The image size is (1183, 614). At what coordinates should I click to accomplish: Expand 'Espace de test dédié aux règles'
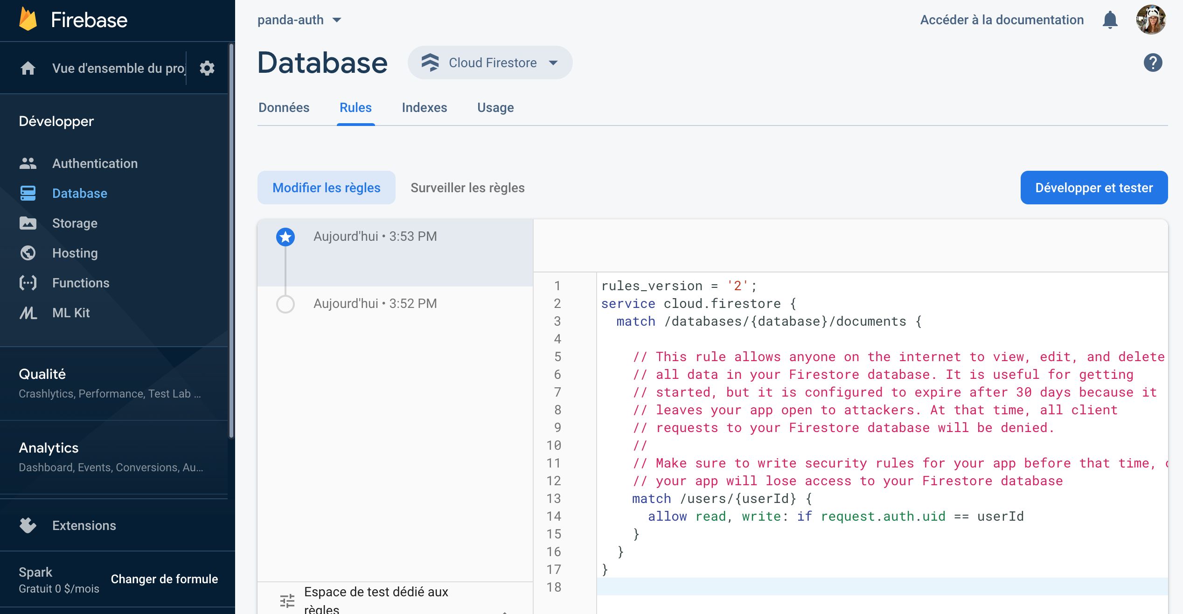(376, 599)
